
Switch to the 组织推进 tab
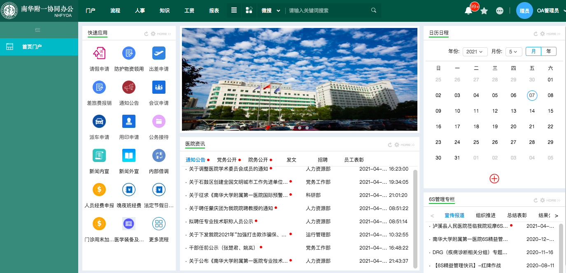tap(486, 215)
